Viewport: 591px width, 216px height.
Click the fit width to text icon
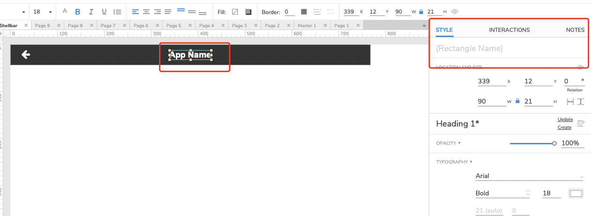[x=570, y=102]
